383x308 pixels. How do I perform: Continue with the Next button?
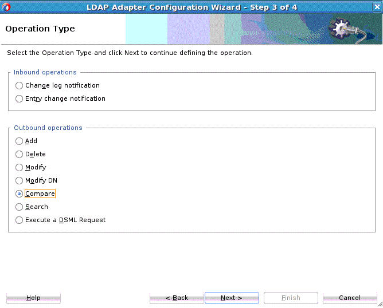point(232,298)
